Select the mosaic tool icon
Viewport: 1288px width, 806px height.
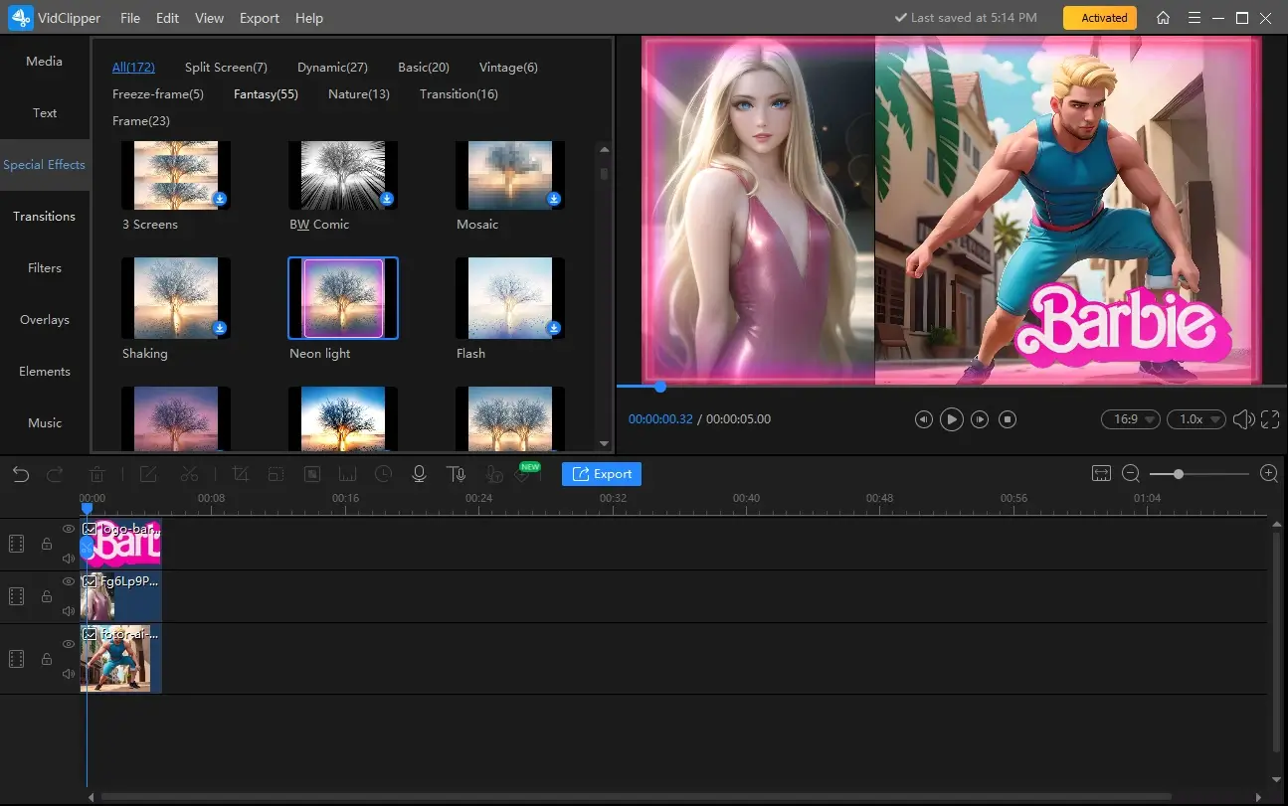(x=311, y=474)
